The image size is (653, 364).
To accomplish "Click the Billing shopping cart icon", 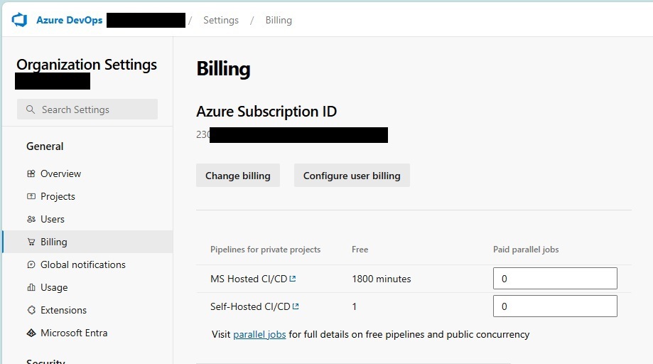I will 31,242.
